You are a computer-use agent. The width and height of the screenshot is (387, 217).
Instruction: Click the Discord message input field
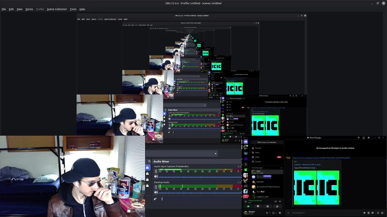point(327,213)
